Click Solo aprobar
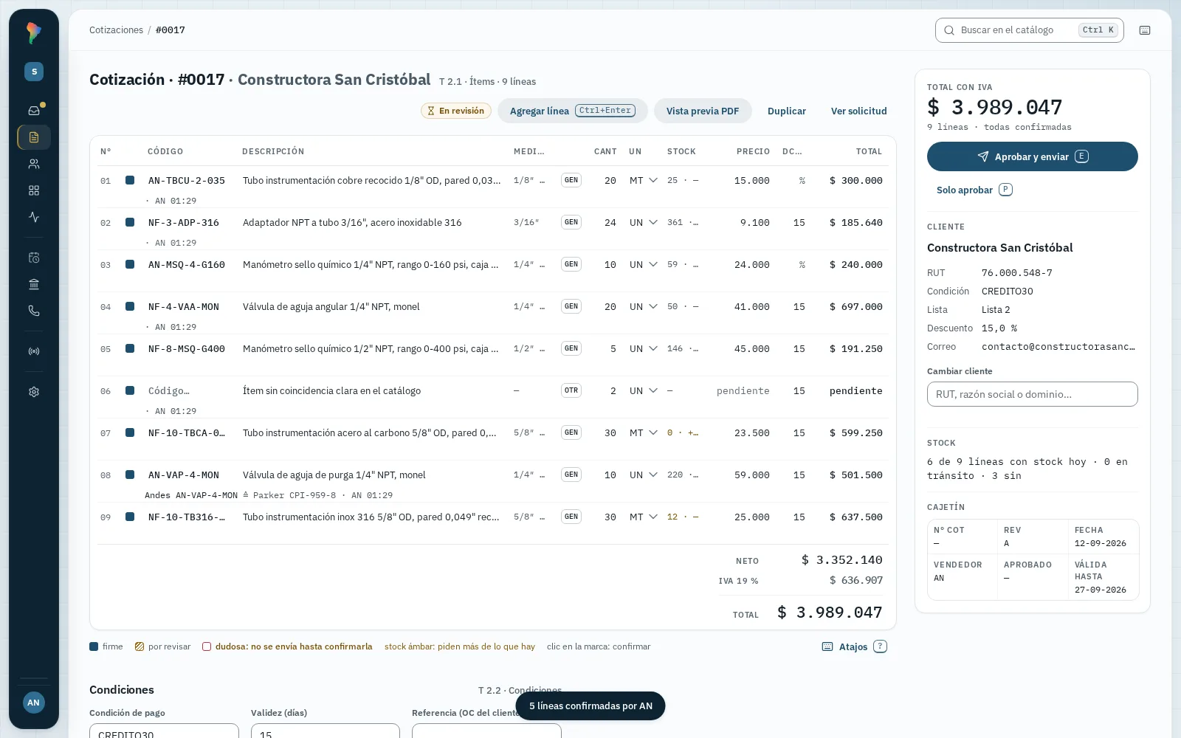The height and width of the screenshot is (738, 1181). [x=974, y=190]
